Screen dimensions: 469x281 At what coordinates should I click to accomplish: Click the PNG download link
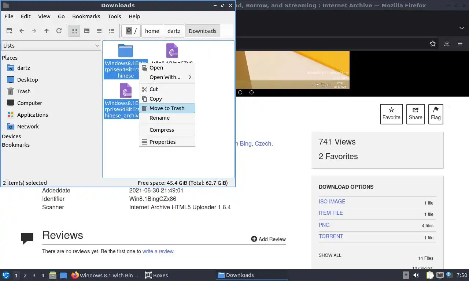coord(324,225)
